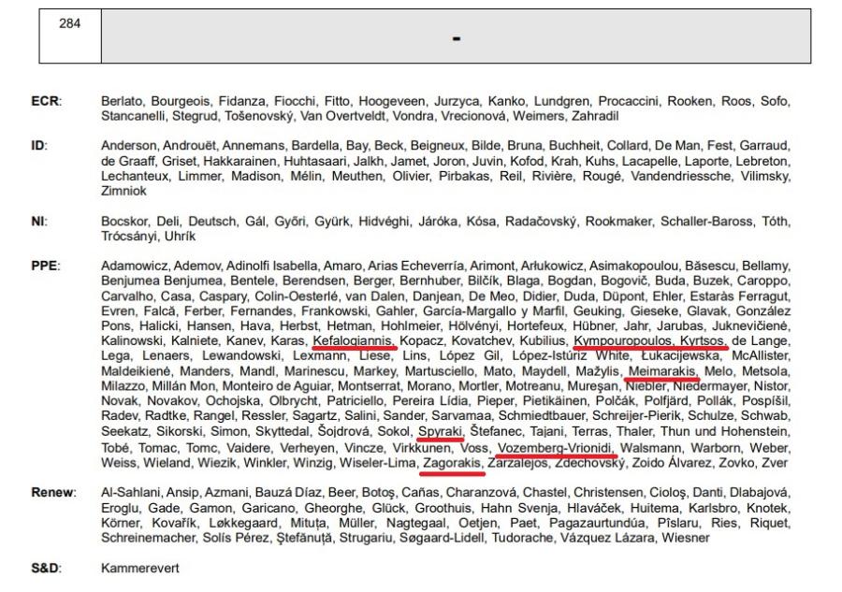Click the number 284 cell
The width and height of the screenshot is (842, 592).
point(70,36)
